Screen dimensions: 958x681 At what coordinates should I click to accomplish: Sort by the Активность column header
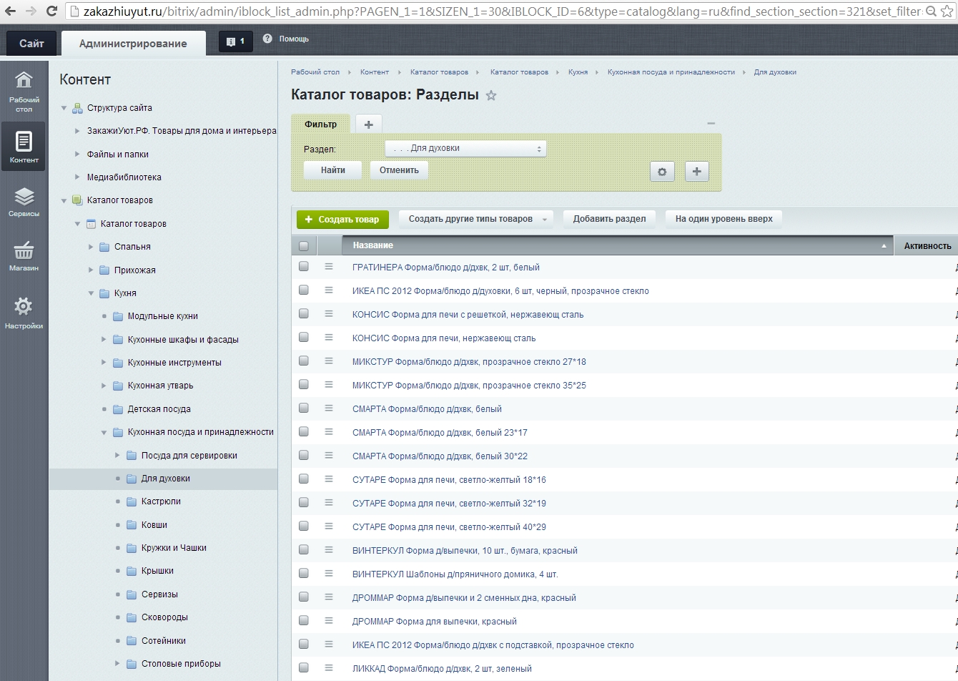point(927,245)
